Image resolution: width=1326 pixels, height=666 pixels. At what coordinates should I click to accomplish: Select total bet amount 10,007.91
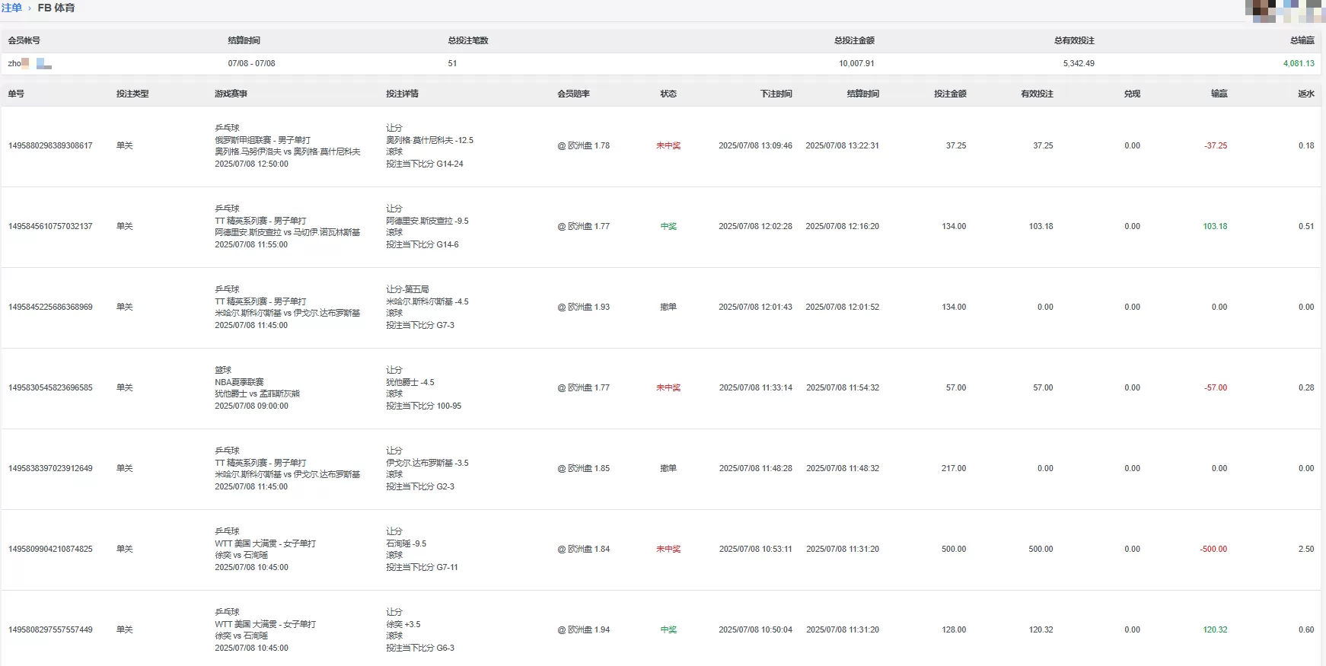(x=856, y=63)
